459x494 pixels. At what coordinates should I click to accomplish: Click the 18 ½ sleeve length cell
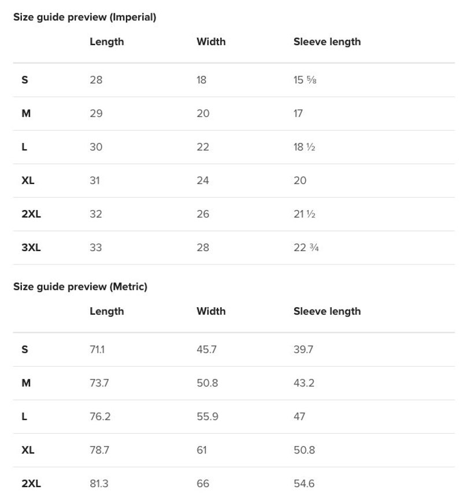pyautogui.click(x=304, y=147)
